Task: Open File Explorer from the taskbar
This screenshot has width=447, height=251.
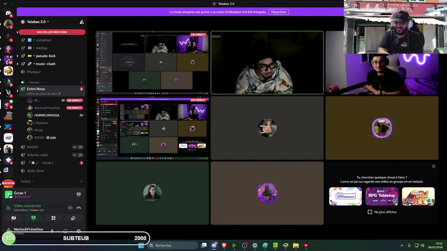Action: [x=295, y=245]
